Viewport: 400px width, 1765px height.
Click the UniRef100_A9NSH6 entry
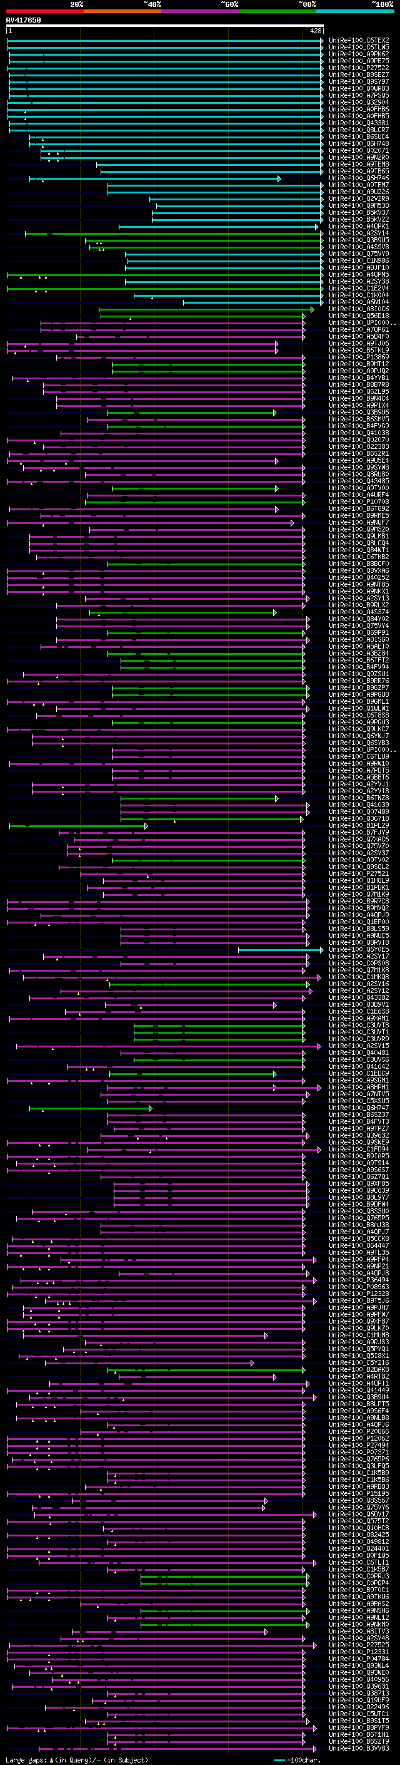coord(359,1611)
